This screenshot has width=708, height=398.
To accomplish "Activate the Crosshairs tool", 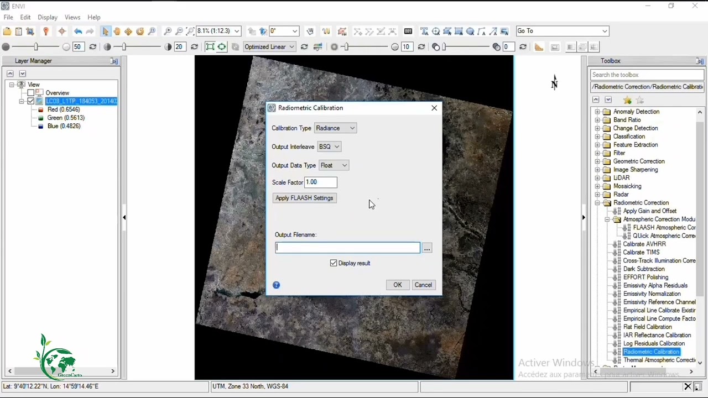I will (62, 32).
